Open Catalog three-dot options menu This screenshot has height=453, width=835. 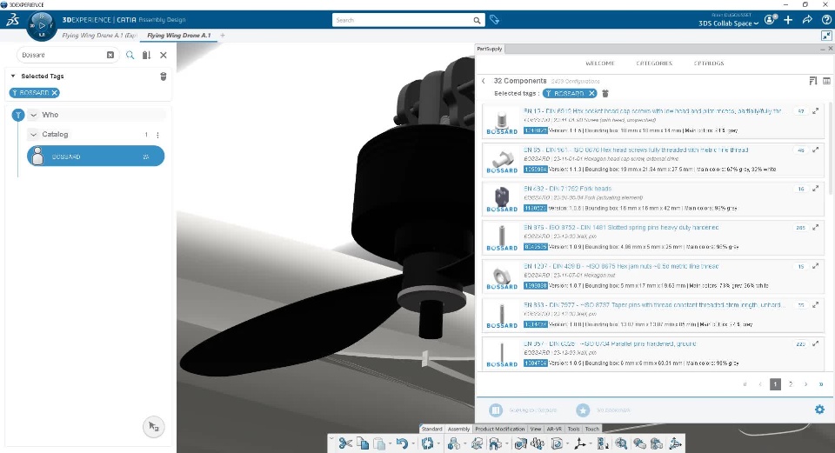pos(157,135)
